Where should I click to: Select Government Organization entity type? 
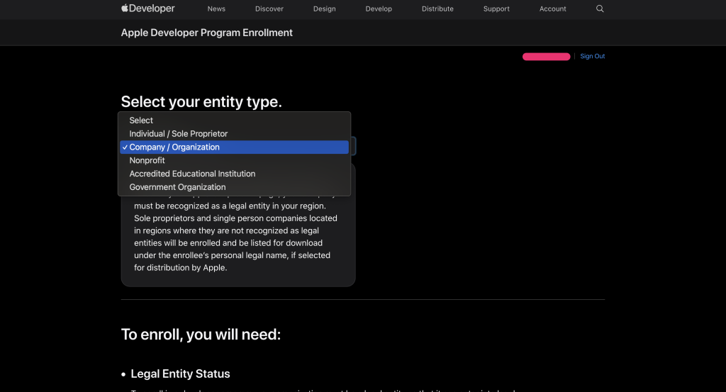coord(234,187)
